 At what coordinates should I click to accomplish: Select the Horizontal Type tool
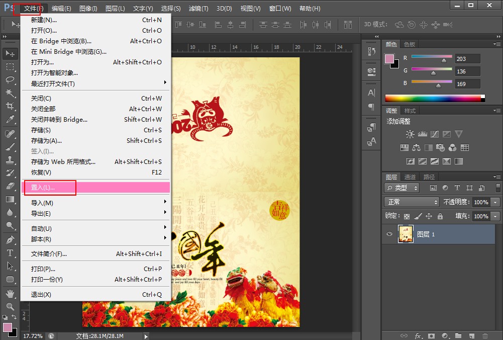point(10,253)
